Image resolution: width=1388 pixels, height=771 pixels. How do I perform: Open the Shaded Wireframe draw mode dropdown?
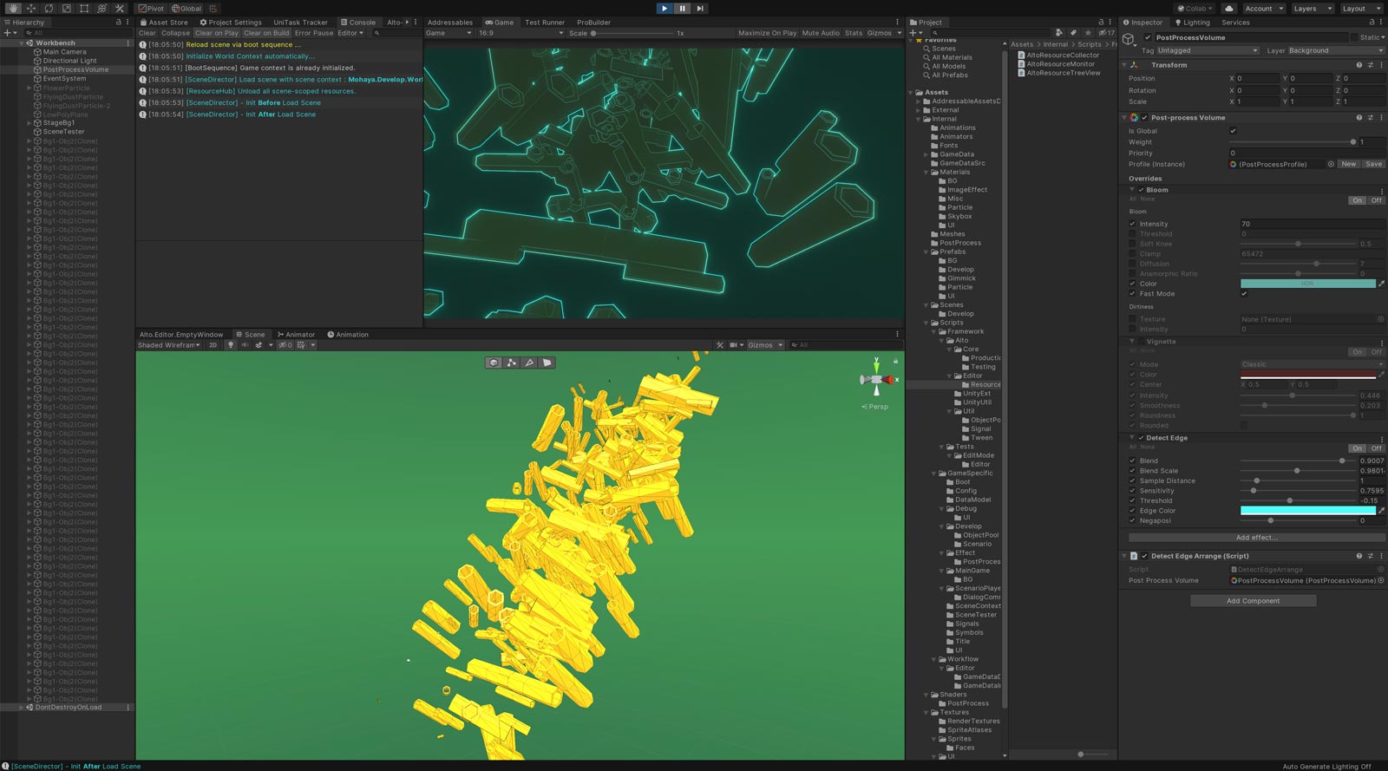169,345
